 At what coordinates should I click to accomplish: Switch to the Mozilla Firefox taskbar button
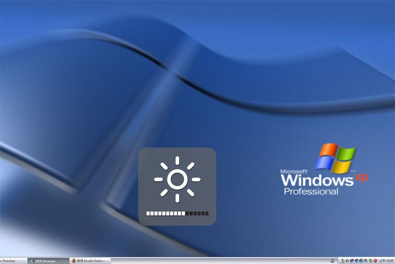90,261
